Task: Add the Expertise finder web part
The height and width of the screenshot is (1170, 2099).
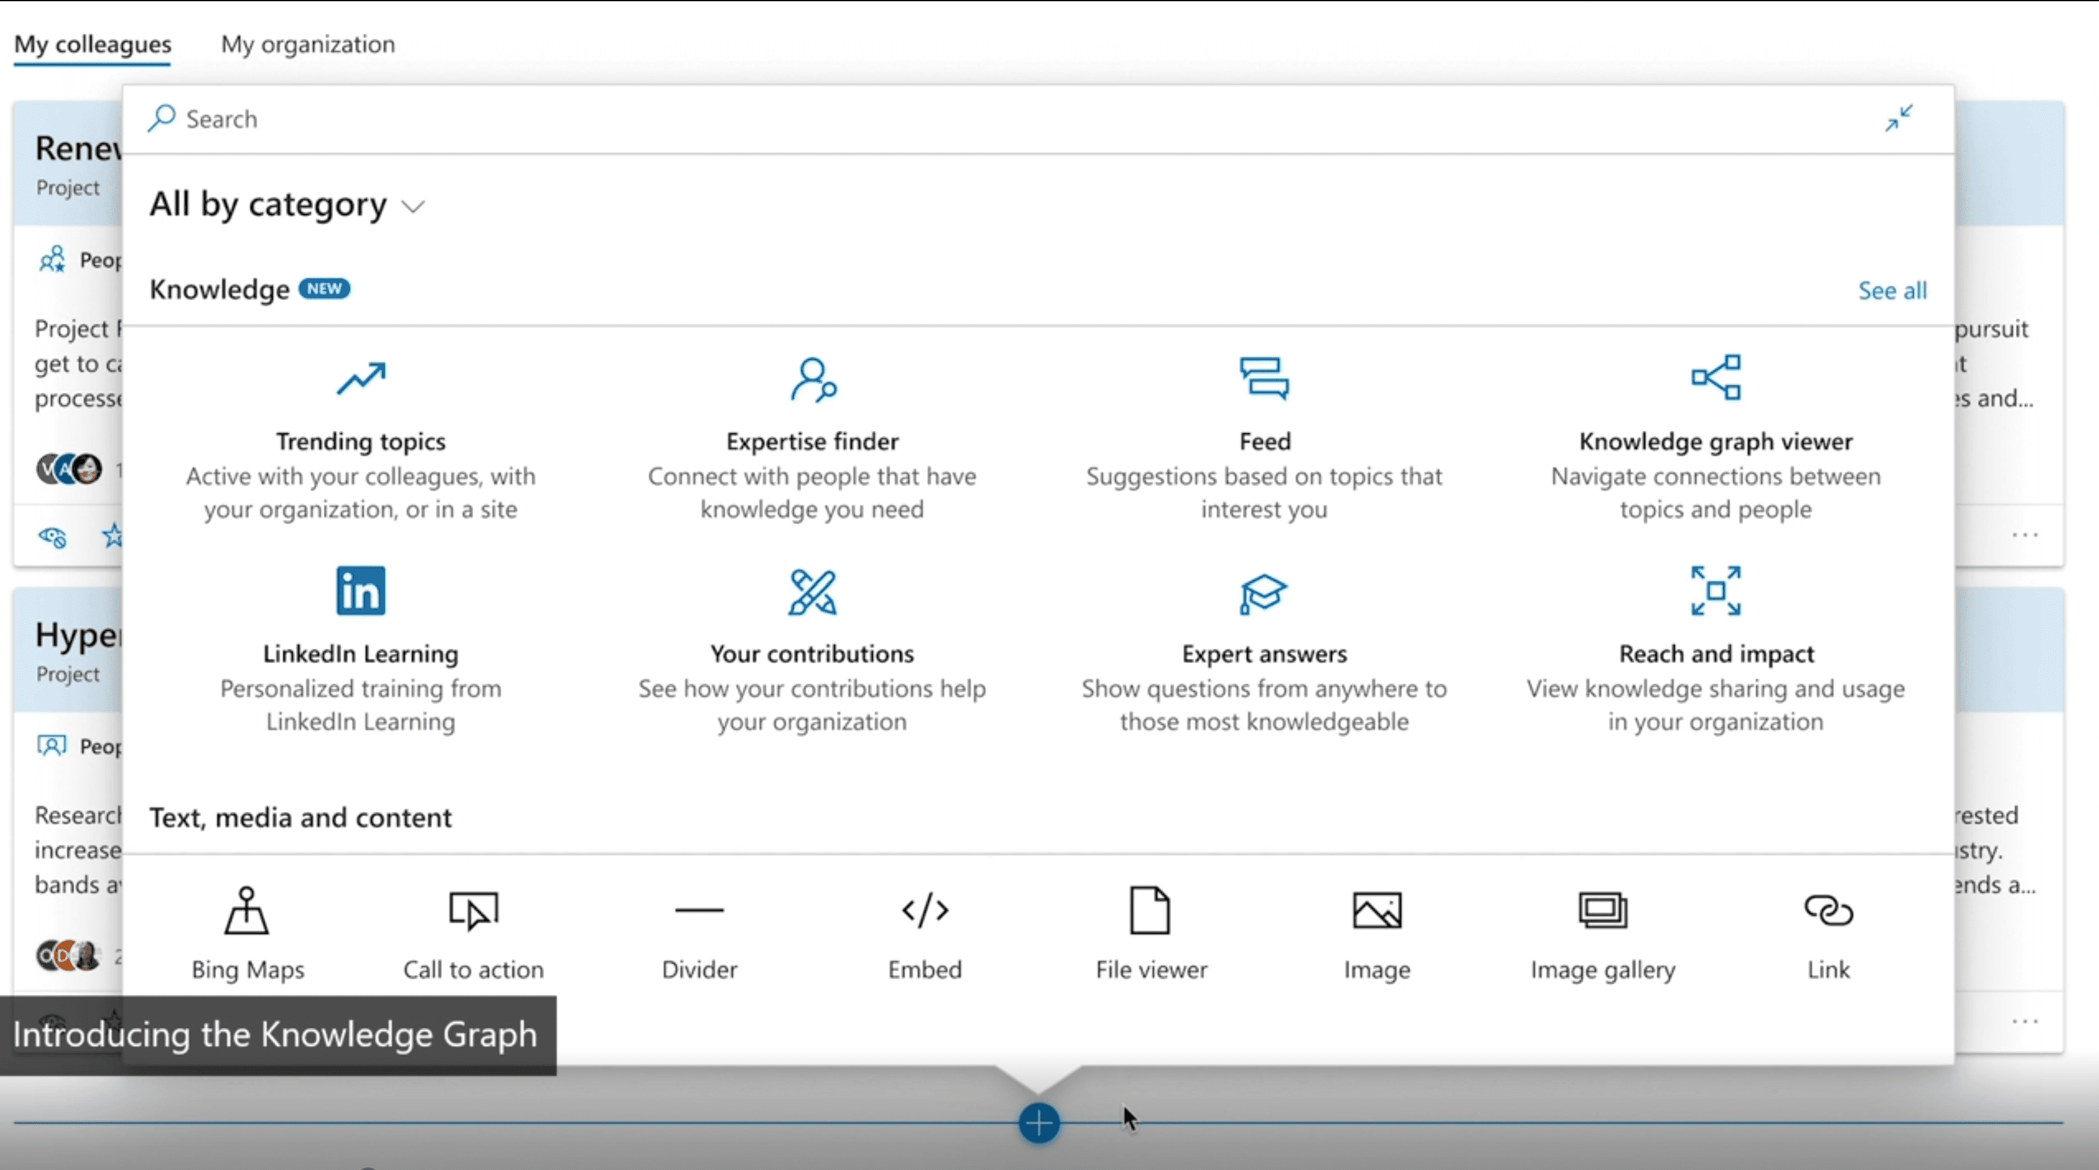Action: [812, 440]
